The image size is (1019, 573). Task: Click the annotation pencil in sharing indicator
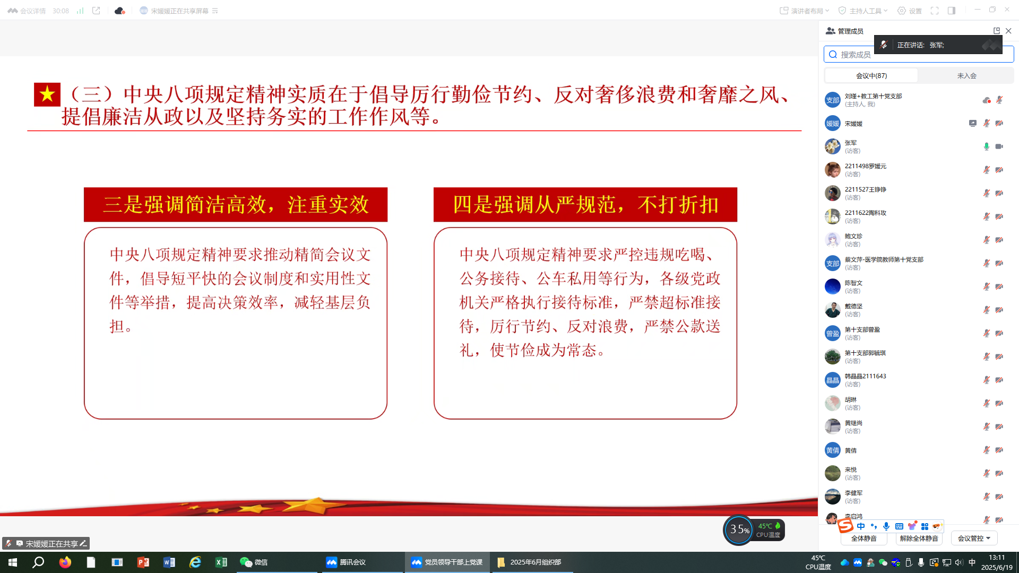coord(83,543)
